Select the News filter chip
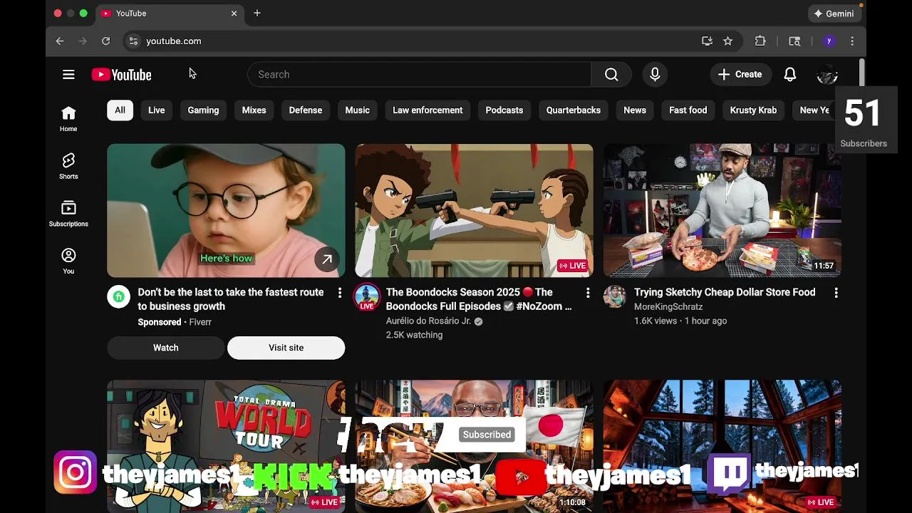The image size is (912, 513). (x=635, y=110)
